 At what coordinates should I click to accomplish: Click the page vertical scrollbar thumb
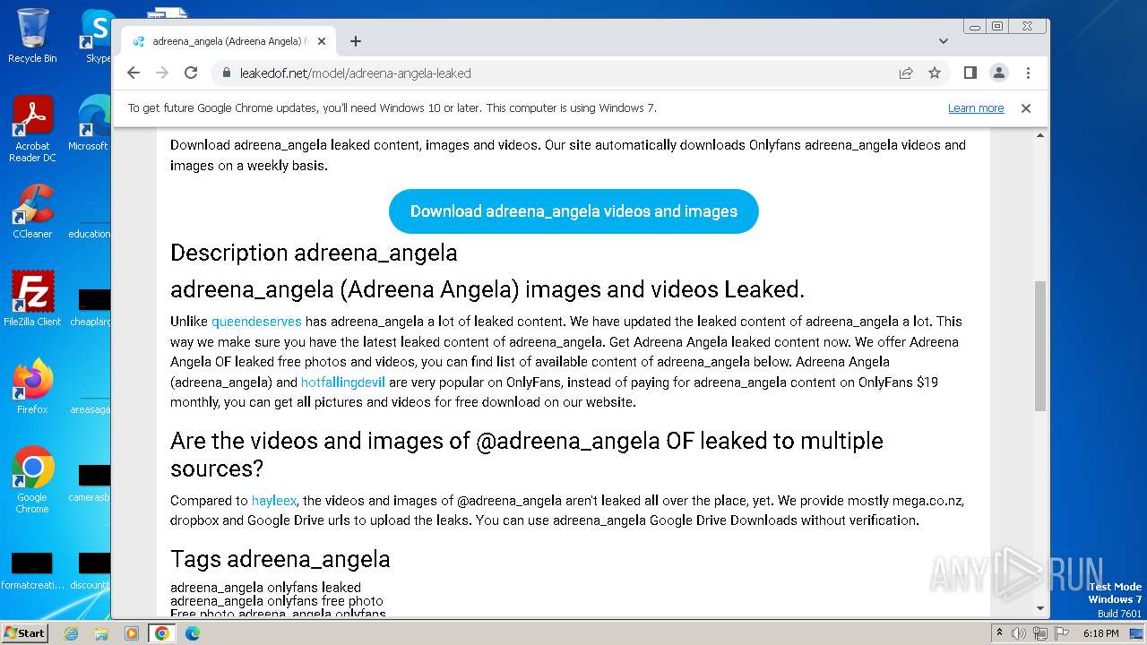tap(1040, 345)
